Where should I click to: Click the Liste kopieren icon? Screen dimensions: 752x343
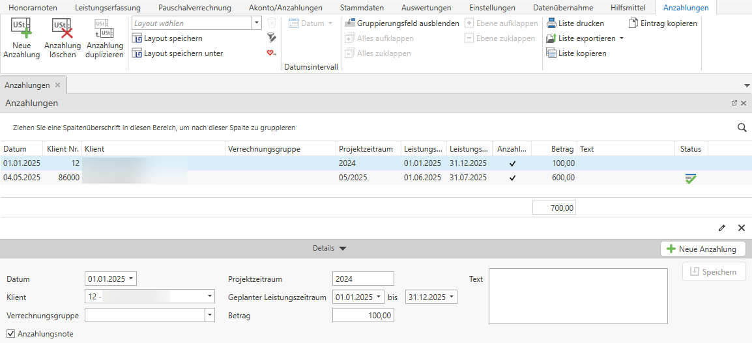551,53
